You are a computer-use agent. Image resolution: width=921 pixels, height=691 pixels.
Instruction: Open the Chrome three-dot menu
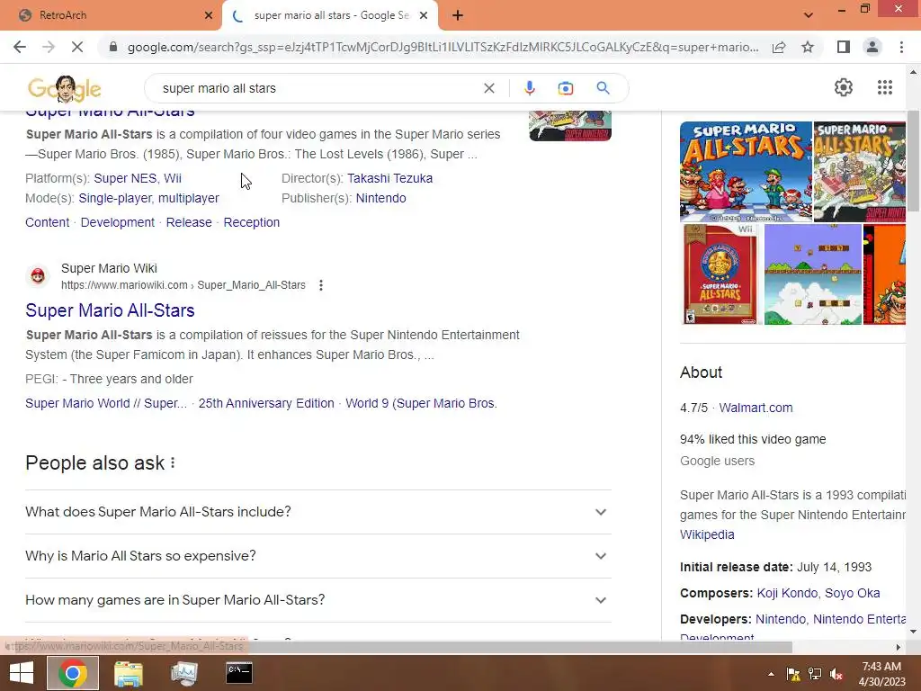[x=901, y=47]
